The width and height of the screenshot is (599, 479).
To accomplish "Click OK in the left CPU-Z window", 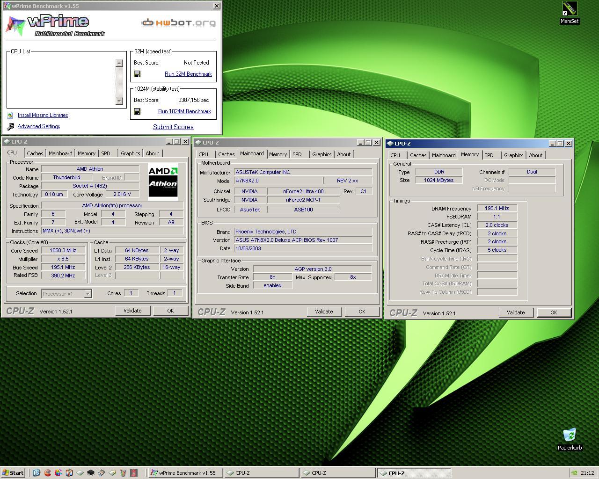I will pyautogui.click(x=170, y=311).
